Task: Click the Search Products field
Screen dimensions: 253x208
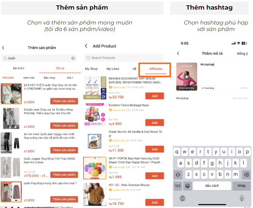Action: [124, 58]
